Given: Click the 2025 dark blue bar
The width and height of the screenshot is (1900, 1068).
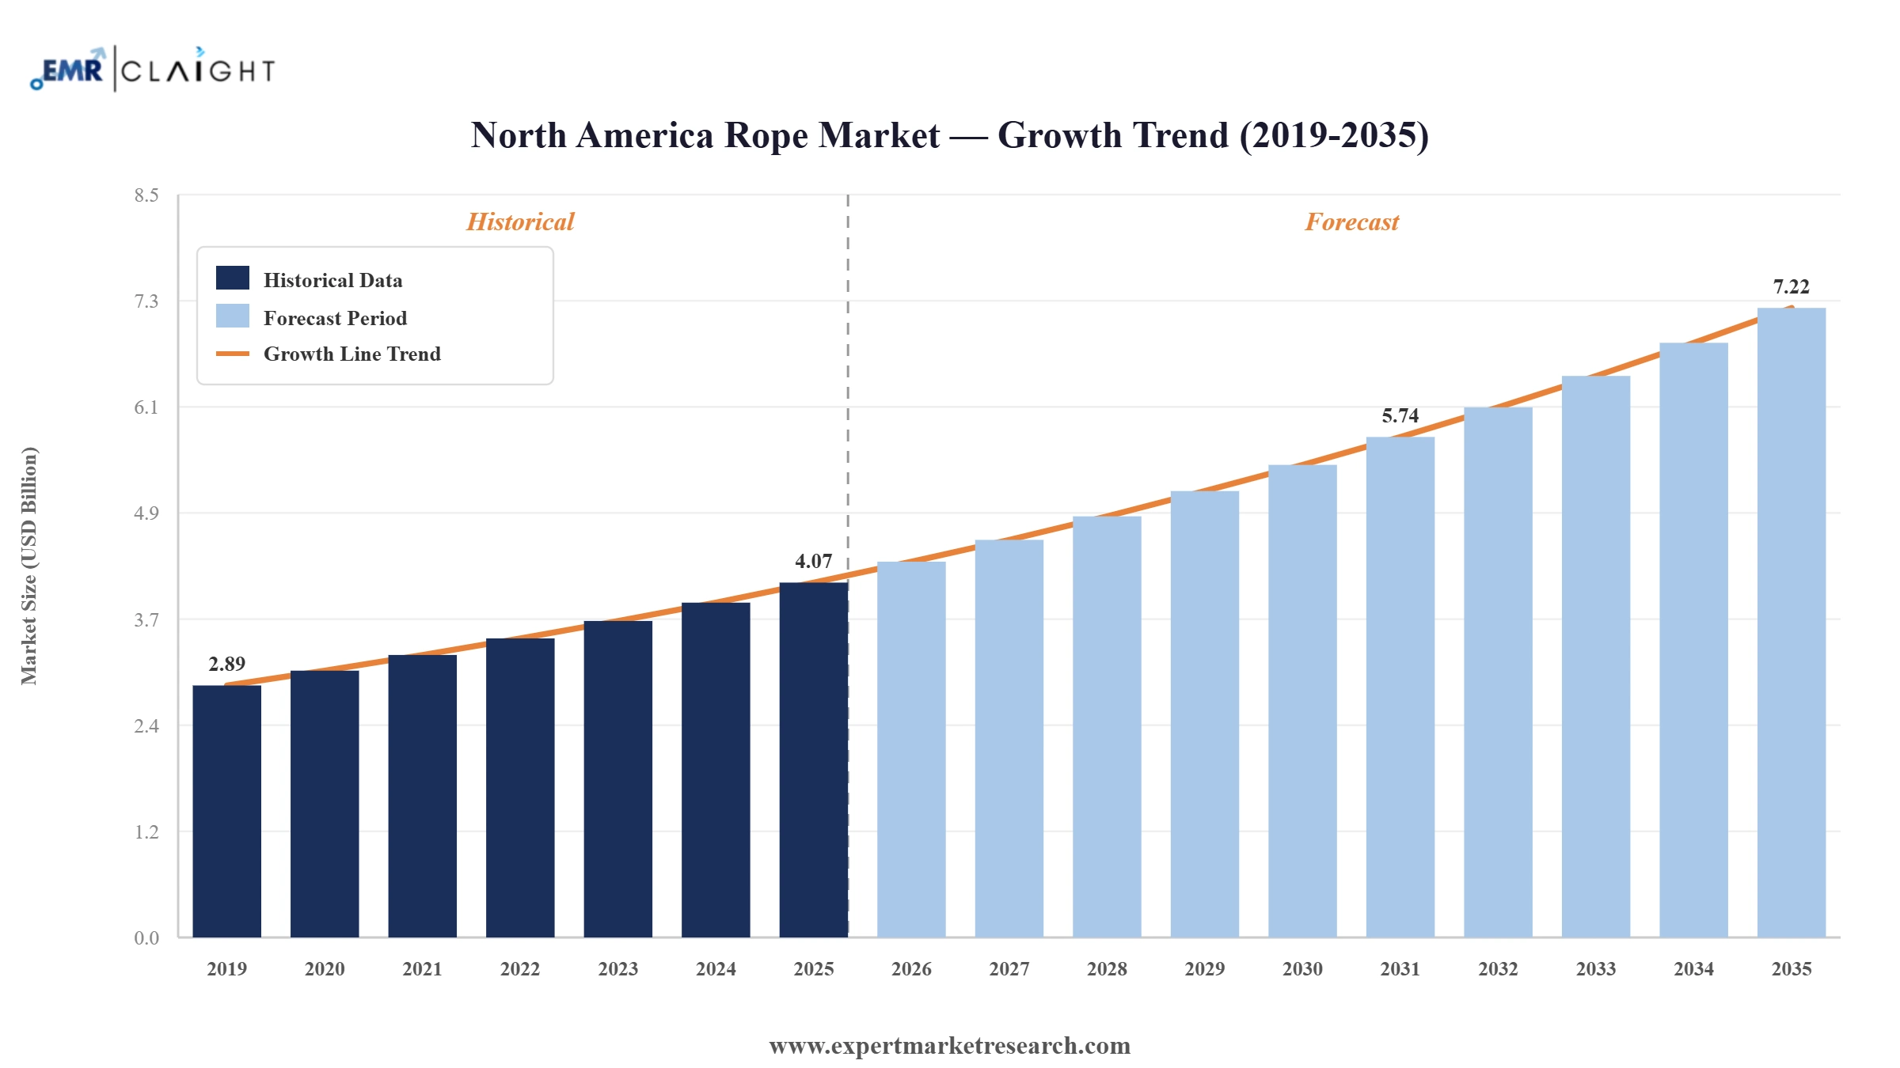Looking at the screenshot, I should coord(814,759).
